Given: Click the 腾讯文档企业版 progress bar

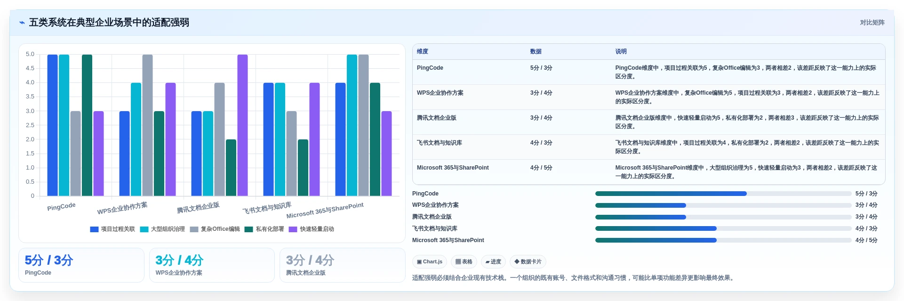Looking at the screenshot, I should (723, 218).
